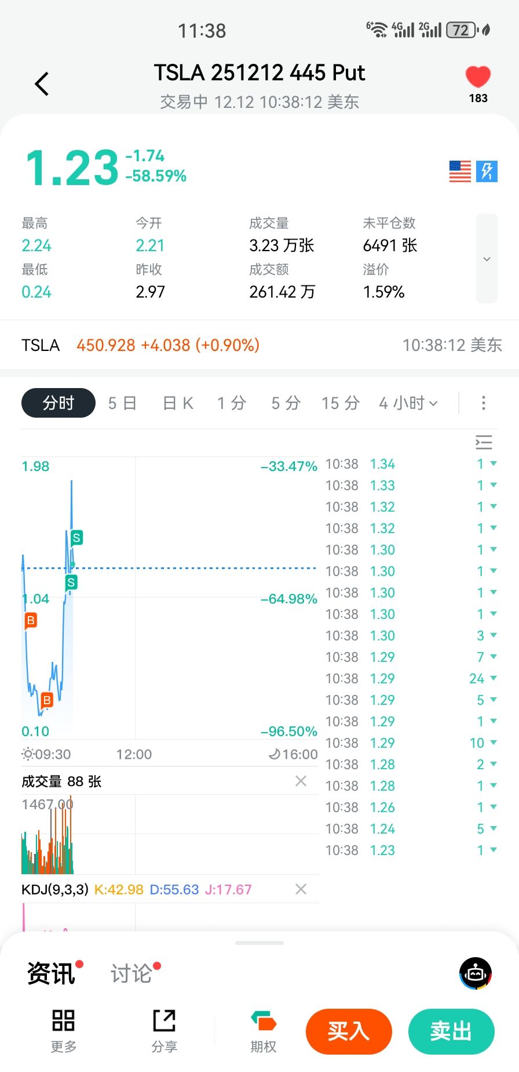The height and width of the screenshot is (1072, 519).
Task: Close the 成交量 volume indicator panel
Action: pos(301,781)
